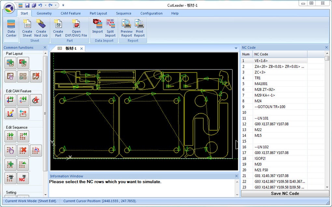Select NC row 'M28 ZT<92>'
Image resolution: width=332 pixels, height=207 pixels.
click(274, 89)
